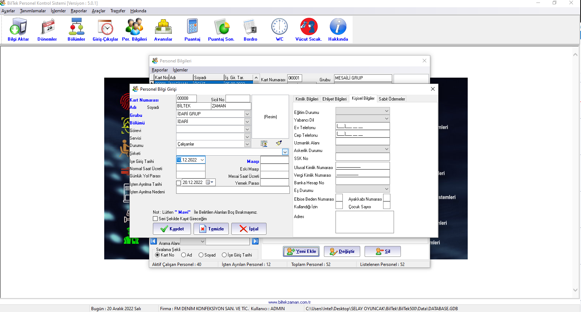Expand the Şirketi dropdown
Screen dimensions: 581x312
(285, 152)
